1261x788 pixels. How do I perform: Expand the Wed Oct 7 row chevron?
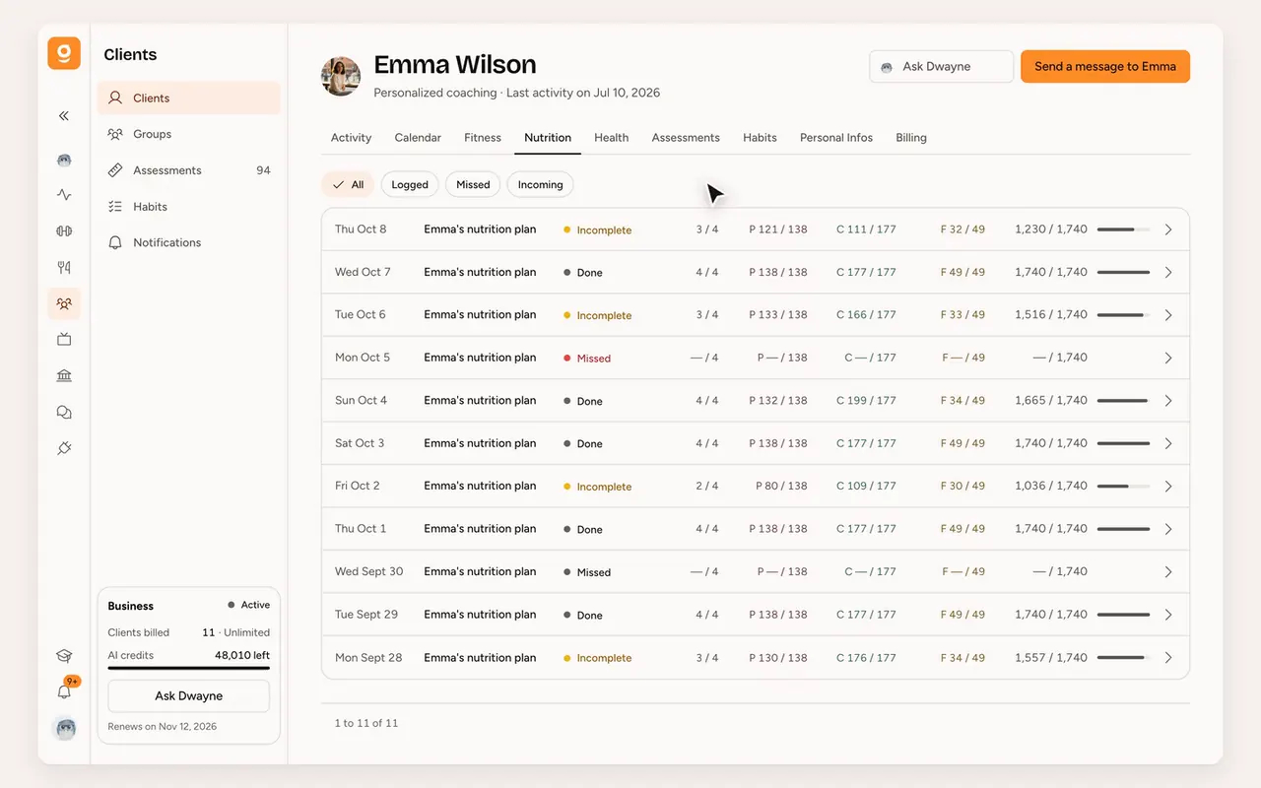click(1168, 273)
